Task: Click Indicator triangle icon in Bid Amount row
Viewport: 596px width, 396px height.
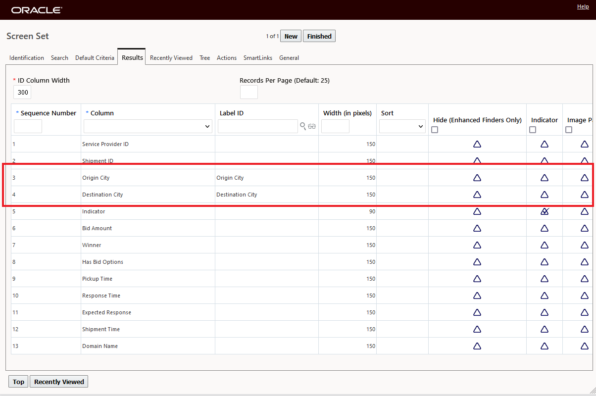Action: point(545,228)
